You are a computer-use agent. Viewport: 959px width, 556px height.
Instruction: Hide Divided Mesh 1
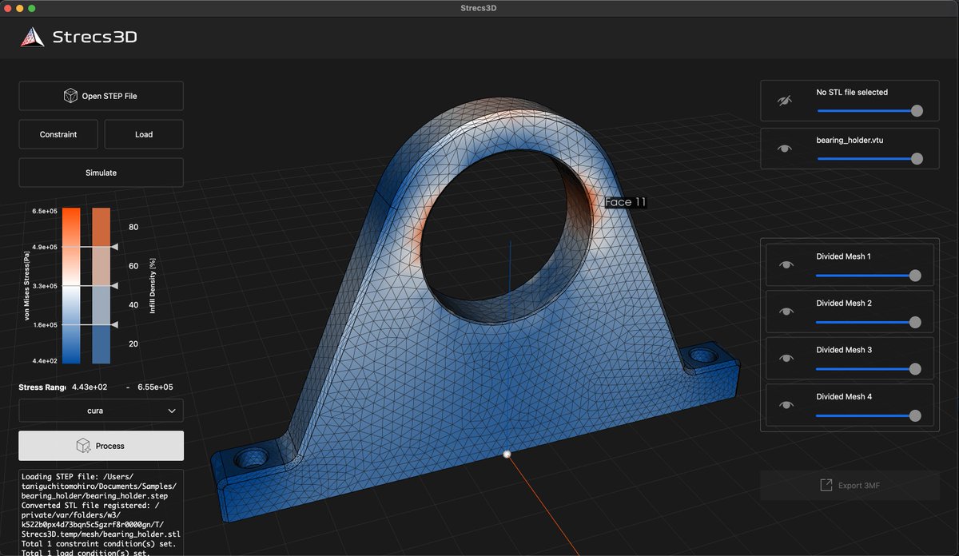786,265
